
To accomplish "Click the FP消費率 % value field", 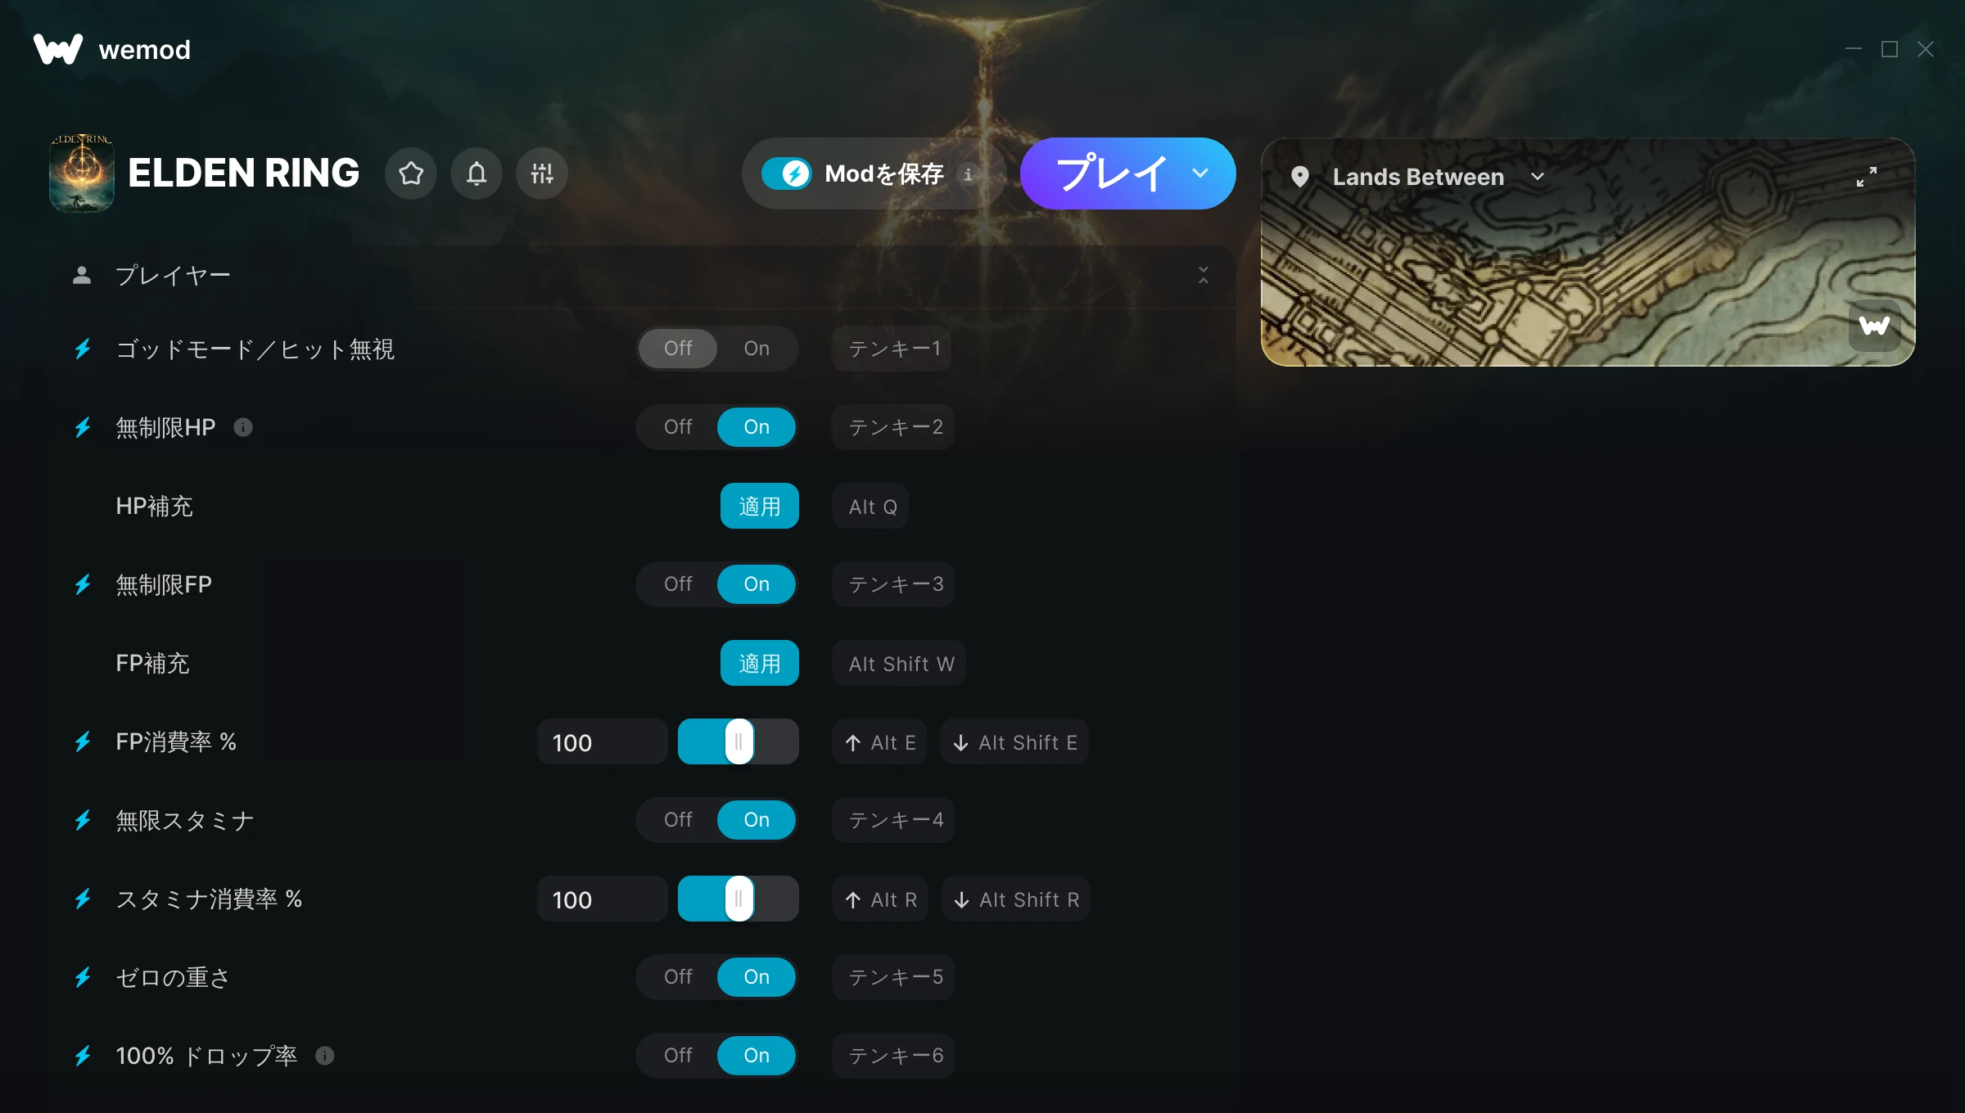I will coord(603,741).
